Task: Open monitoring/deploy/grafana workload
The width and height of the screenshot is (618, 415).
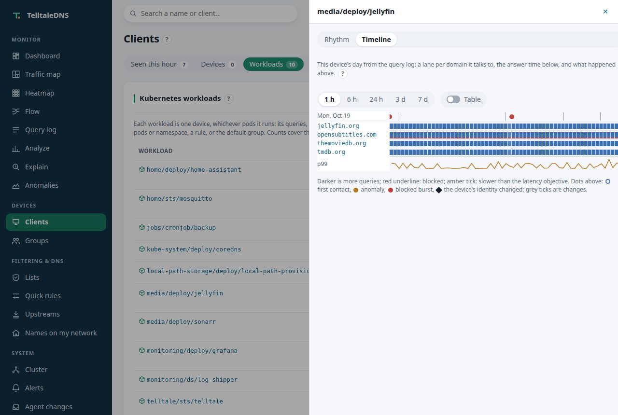Action: point(192,350)
